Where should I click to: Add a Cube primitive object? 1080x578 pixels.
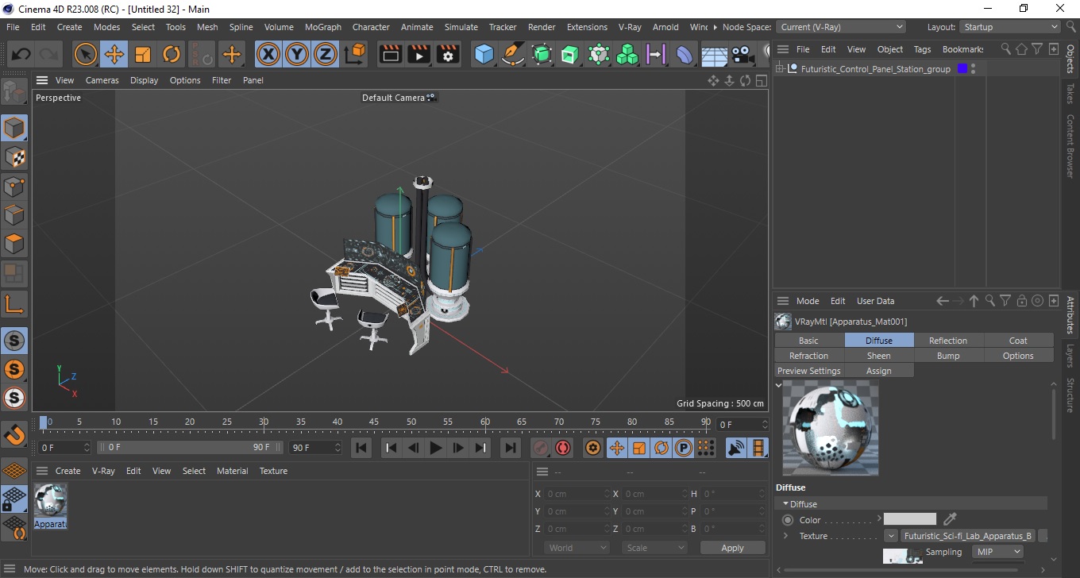[484, 54]
